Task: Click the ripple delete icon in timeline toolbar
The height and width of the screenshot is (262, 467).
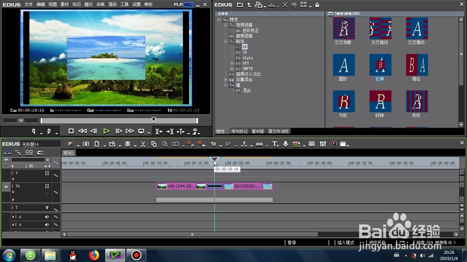Action: [x=201, y=144]
